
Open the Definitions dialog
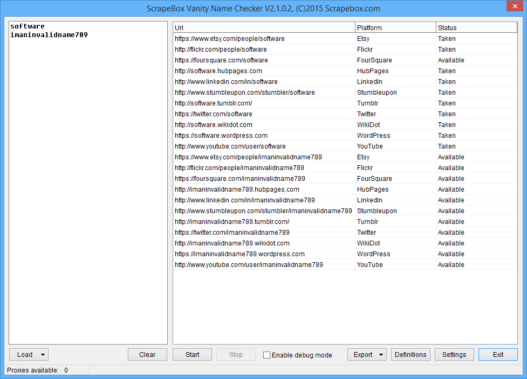pos(410,355)
